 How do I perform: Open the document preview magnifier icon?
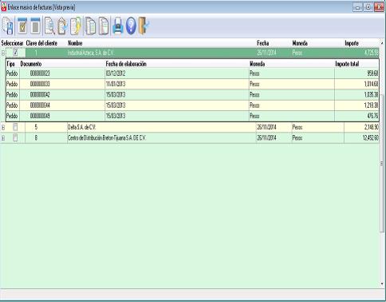pyautogui.click(x=49, y=26)
